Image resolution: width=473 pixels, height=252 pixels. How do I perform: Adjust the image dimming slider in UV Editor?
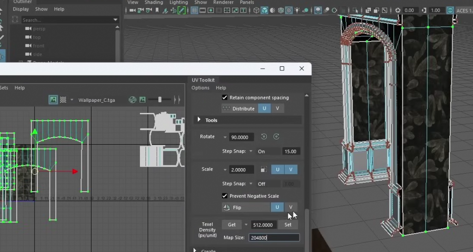coord(160,100)
